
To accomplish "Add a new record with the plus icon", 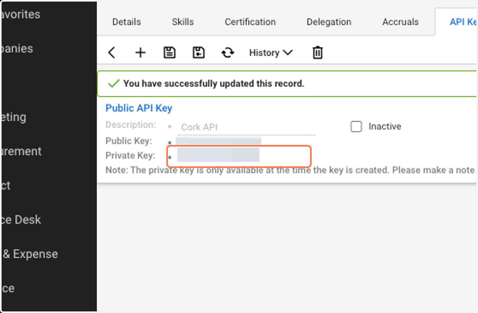I will 140,53.
